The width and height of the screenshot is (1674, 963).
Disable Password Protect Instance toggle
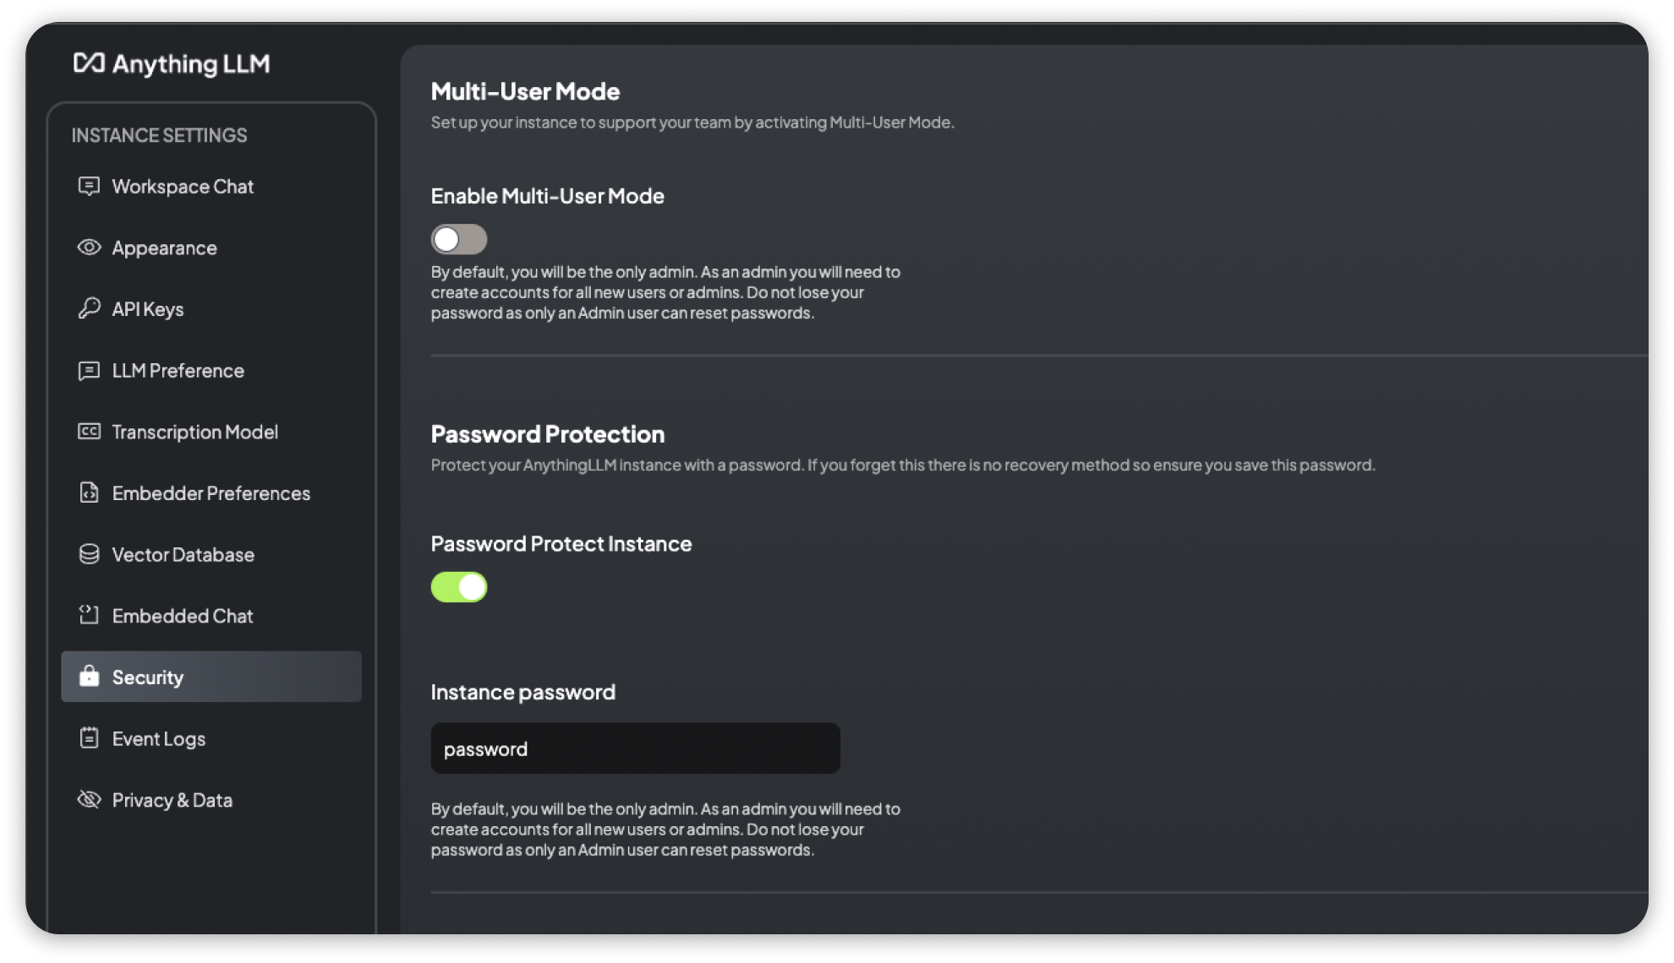click(459, 587)
